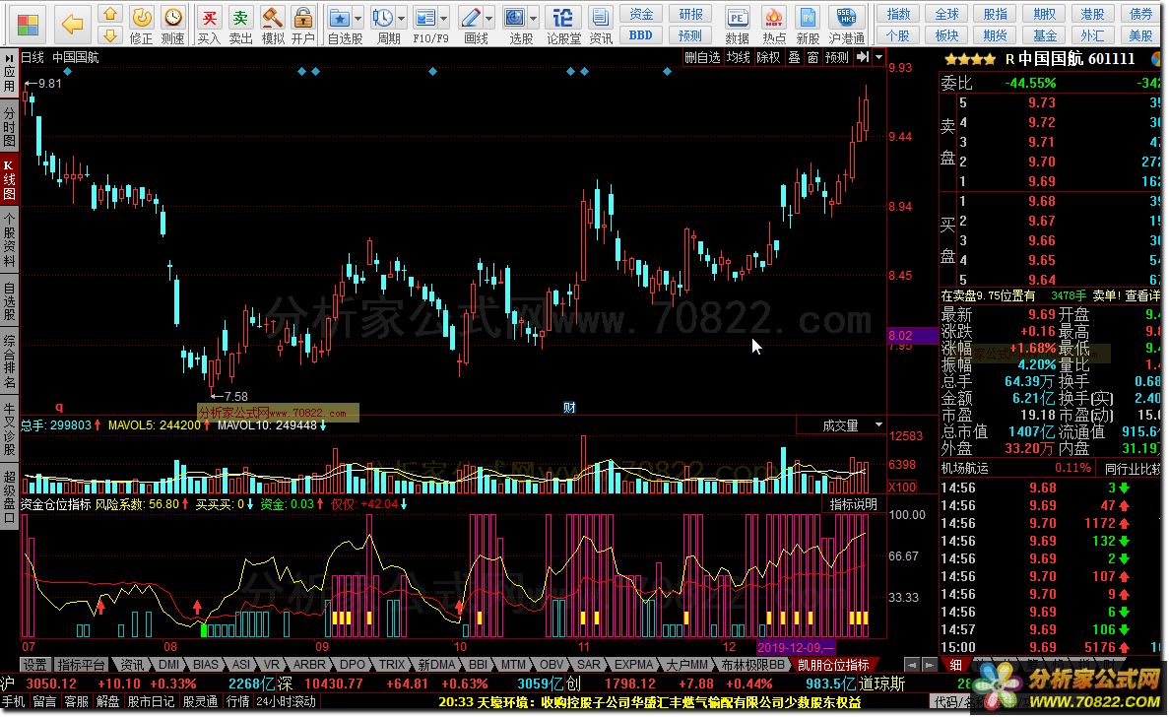Click the 期货 futures button

coord(996,35)
